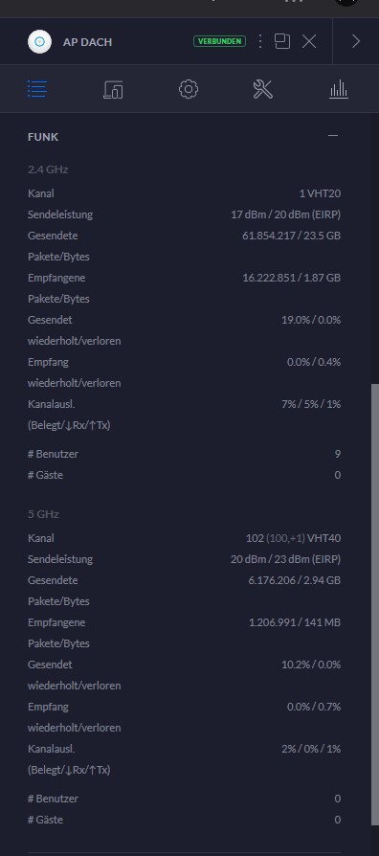Open the bar chart Statistics tab

pyautogui.click(x=339, y=89)
